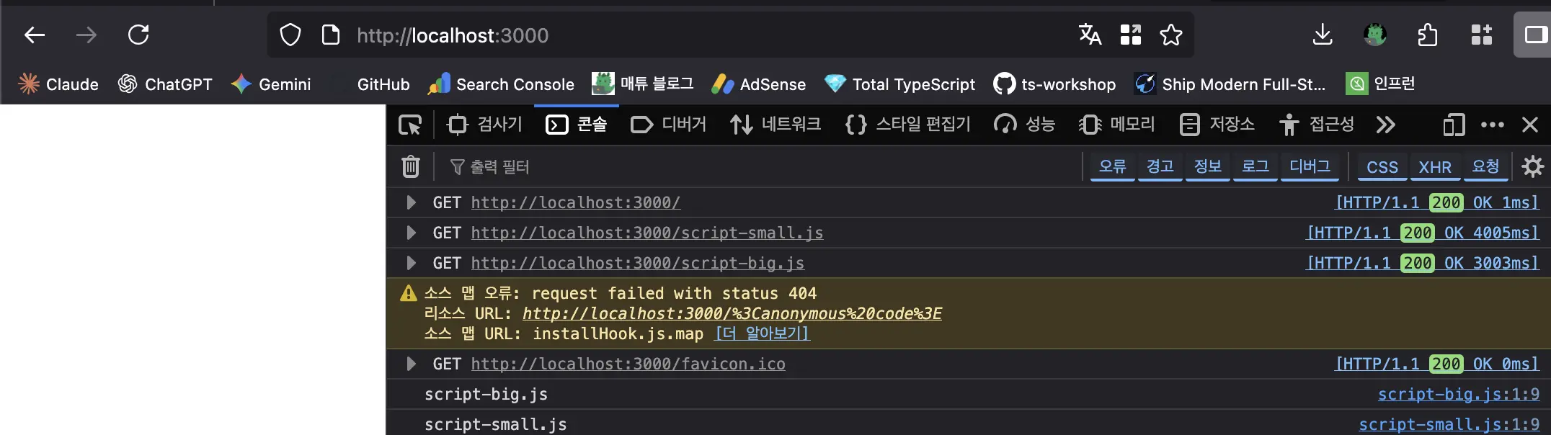1551x435 pixels.
Task: Open the 메모리 memory tab
Action: point(1116,125)
